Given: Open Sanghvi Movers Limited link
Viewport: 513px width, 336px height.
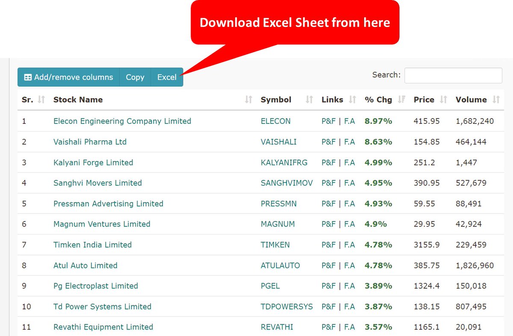Looking at the screenshot, I should tap(97, 183).
